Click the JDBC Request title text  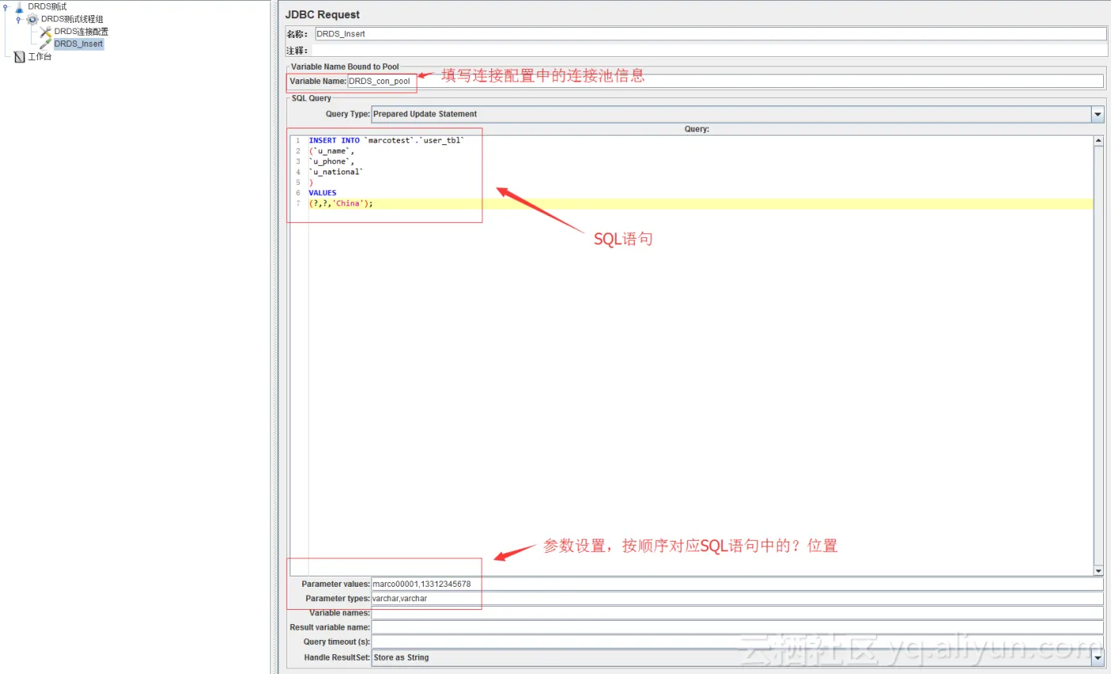tap(322, 14)
